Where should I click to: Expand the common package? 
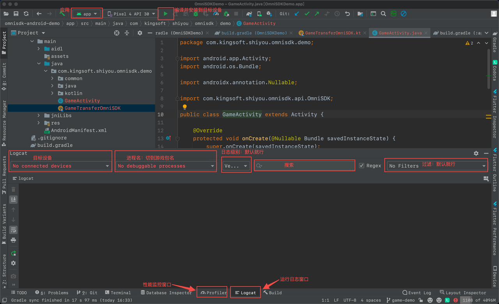[52, 78]
